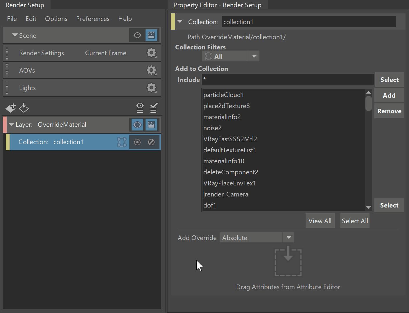Click the Include expression input field
The width and height of the screenshot is (409, 313).
(x=288, y=79)
